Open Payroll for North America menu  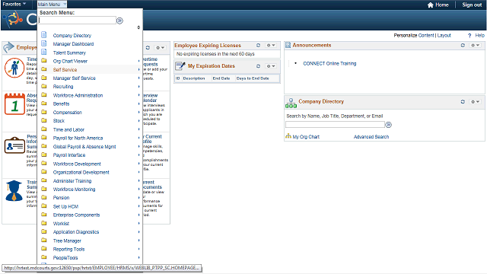tap(78, 139)
